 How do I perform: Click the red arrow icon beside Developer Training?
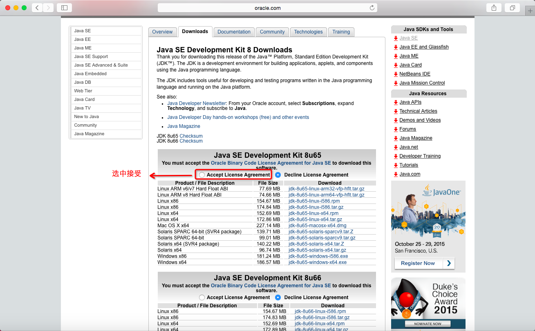coord(396,157)
